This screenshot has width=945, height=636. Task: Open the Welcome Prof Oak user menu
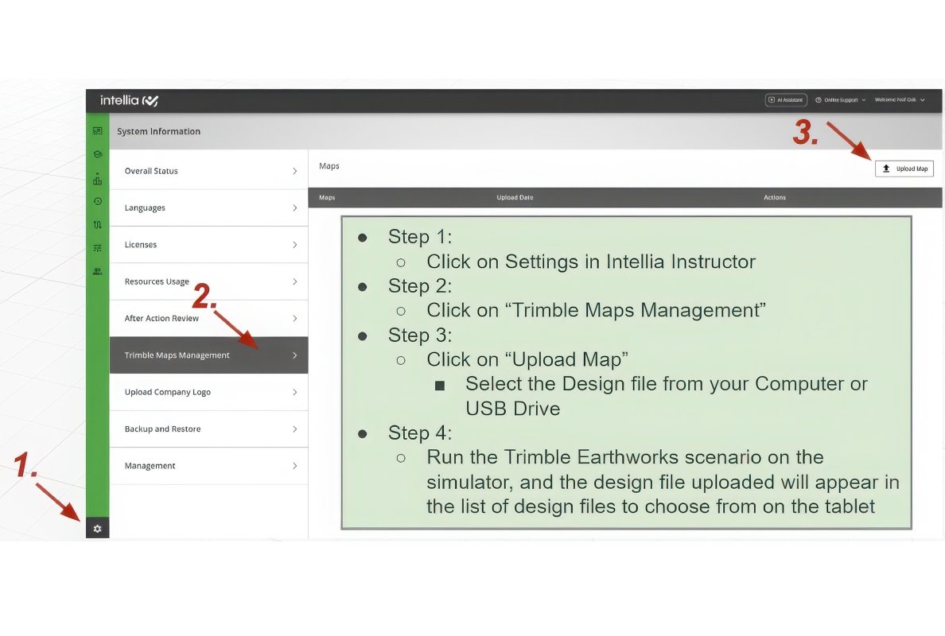click(x=899, y=100)
